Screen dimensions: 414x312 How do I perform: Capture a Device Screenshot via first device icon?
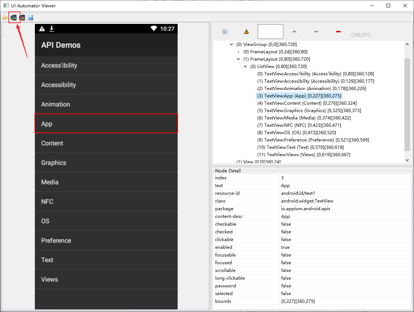pos(14,18)
